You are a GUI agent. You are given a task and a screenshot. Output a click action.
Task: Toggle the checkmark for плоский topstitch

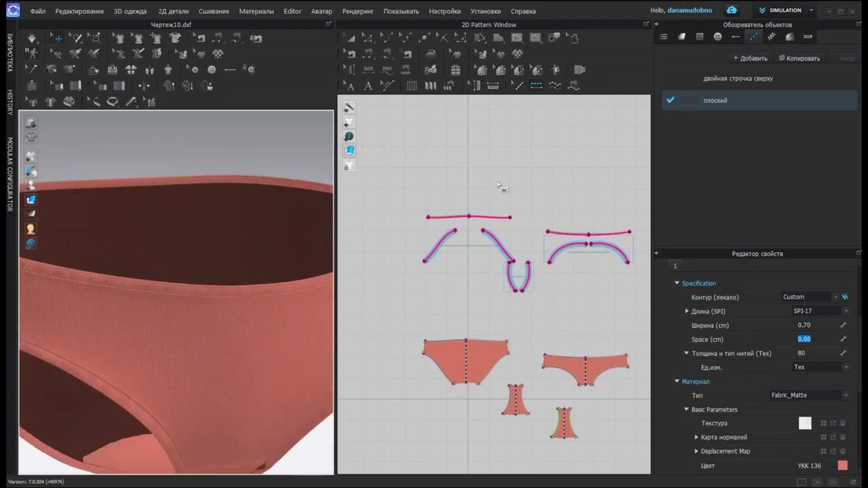click(x=670, y=100)
